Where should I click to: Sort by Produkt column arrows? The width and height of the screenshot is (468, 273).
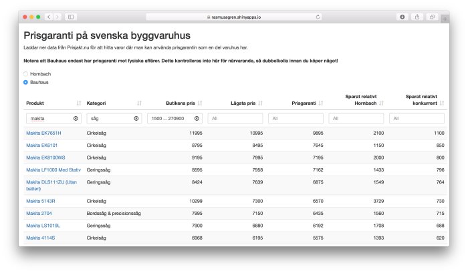[79, 103]
